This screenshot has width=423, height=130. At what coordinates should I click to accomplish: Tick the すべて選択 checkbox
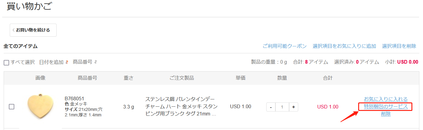pyautogui.click(x=6, y=63)
